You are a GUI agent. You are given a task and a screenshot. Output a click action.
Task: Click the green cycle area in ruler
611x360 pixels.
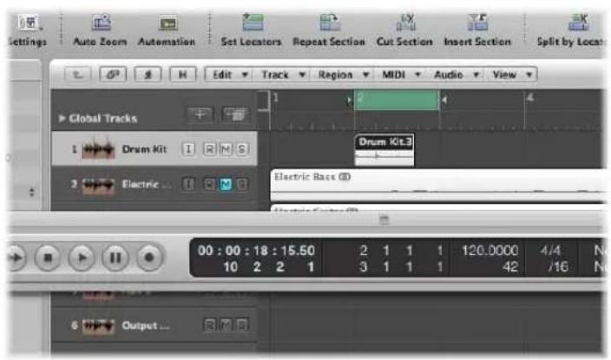tap(397, 100)
